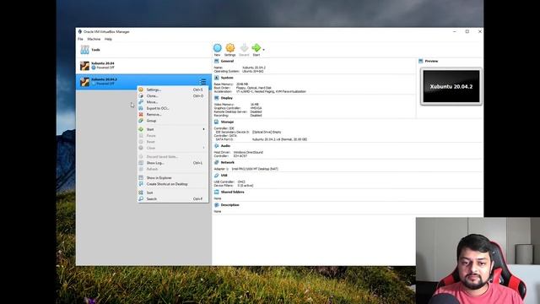The image size is (540, 304).
Task: Select the highlighted Xubuntu 20.04.2 virtual machine
Action: (143, 82)
